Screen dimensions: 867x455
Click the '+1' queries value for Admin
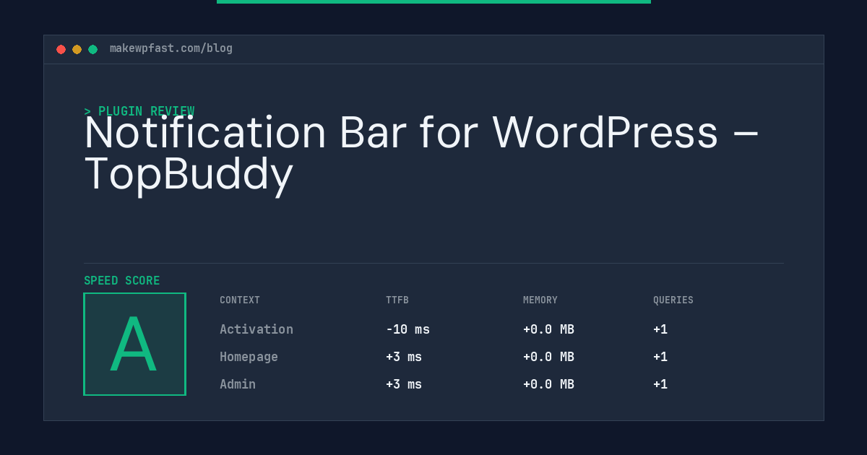click(x=660, y=384)
